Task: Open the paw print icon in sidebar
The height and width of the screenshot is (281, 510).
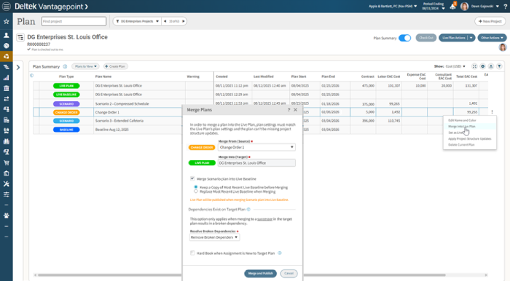Action: click(6, 215)
